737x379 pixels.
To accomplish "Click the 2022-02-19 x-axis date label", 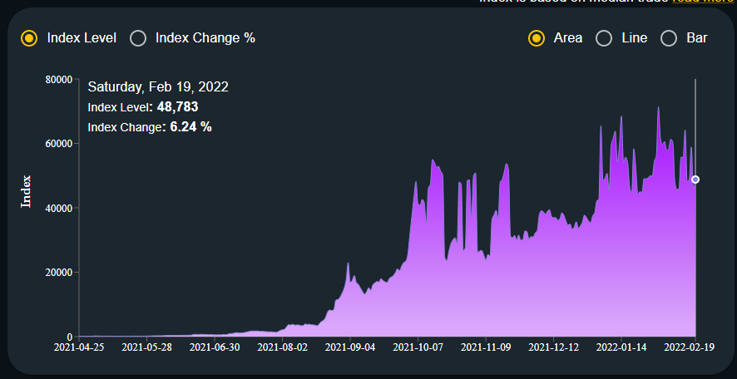I will click(689, 347).
